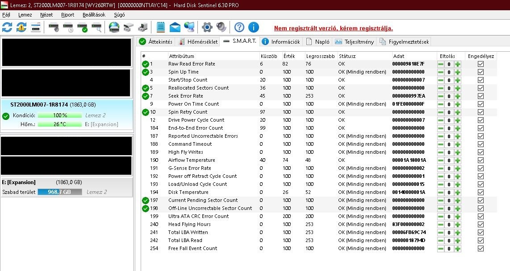This screenshot has height=271, width=510.
Task: Toggle Engedélyez checkbox for Command Timeout
Action: click(481, 144)
